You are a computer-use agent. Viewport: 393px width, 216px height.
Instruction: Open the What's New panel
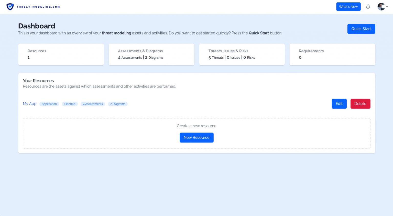click(x=348, y=7)
